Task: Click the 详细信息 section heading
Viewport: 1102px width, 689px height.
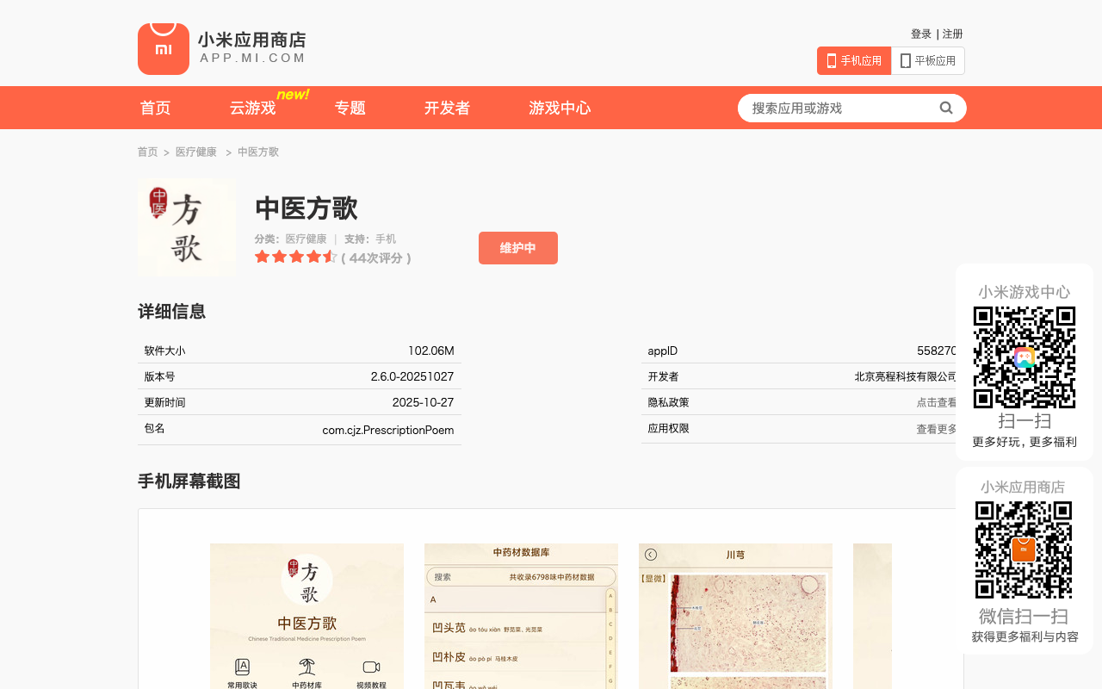Action: click(x=172, y=312)
